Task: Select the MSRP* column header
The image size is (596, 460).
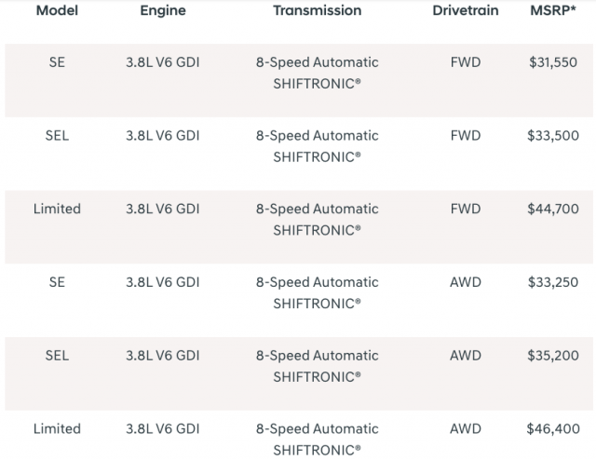Action: [x=553, y=11]
